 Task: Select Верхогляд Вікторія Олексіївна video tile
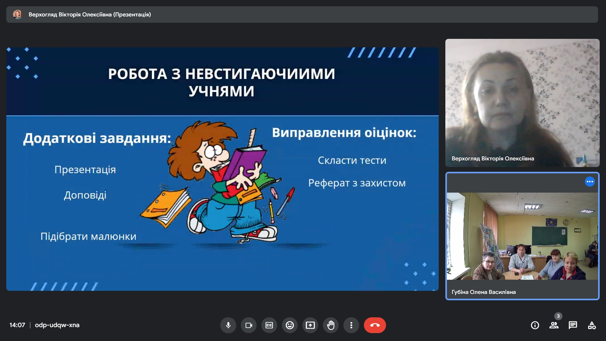coord(522,103)
